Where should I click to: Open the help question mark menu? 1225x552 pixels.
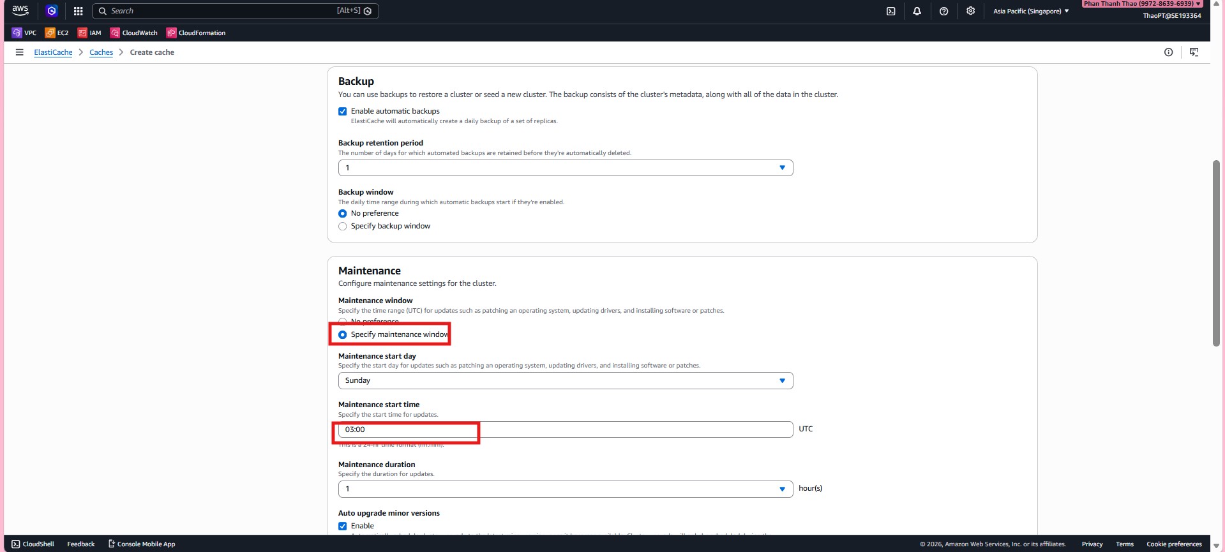tap(944, 11)
